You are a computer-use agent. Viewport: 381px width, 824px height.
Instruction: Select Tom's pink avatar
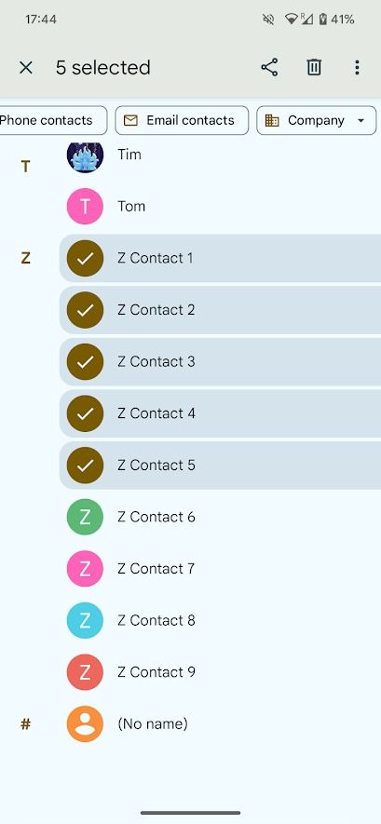85,206
